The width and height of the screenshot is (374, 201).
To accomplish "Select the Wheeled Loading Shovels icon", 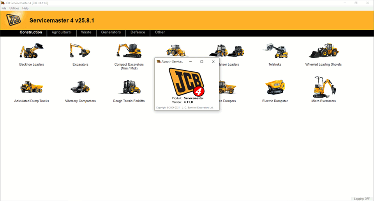I will click(324, 50).
